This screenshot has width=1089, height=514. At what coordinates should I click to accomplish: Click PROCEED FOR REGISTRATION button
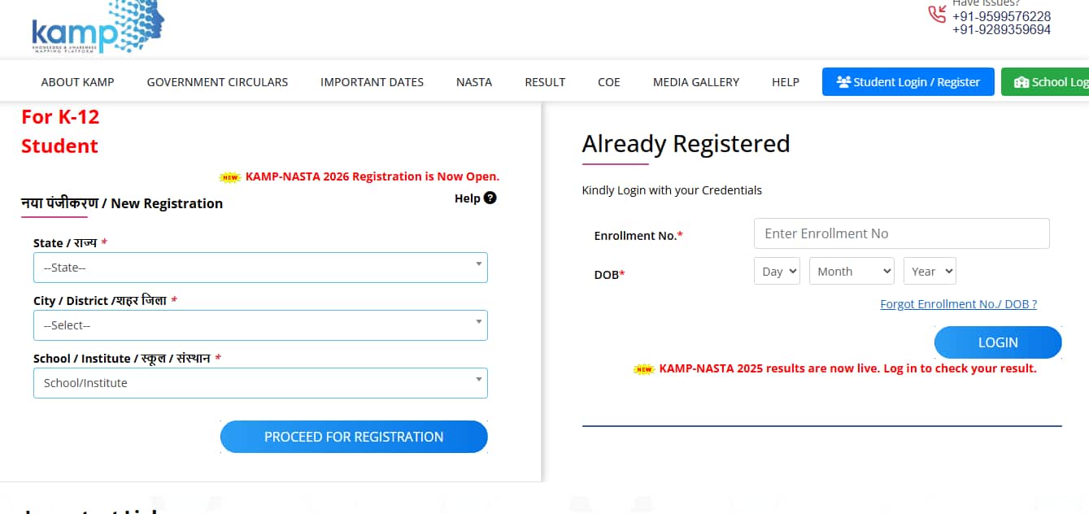[354, 437]
